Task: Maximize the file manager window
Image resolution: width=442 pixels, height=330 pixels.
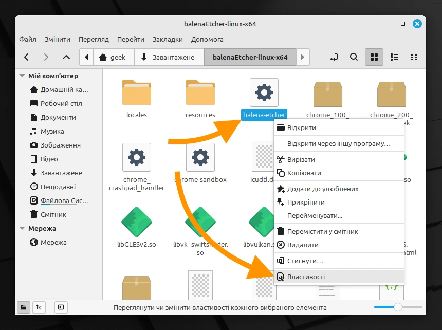Action: pos(403,24)
